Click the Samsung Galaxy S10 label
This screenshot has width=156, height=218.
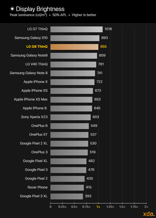(x=31, y=38)
